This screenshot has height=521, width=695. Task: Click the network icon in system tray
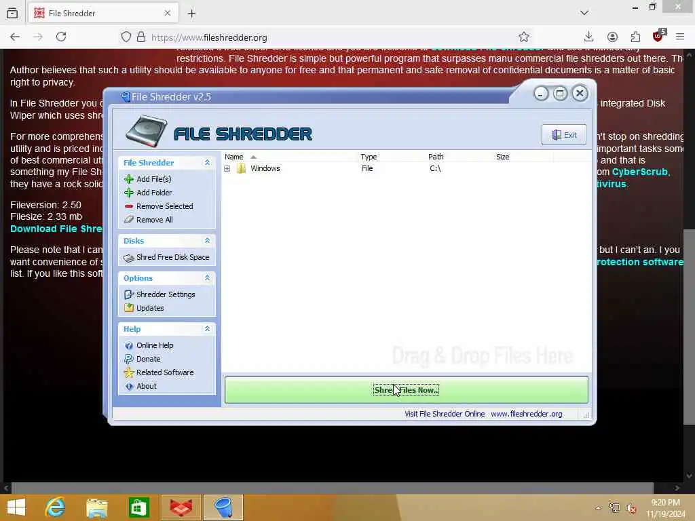point(614,507)
